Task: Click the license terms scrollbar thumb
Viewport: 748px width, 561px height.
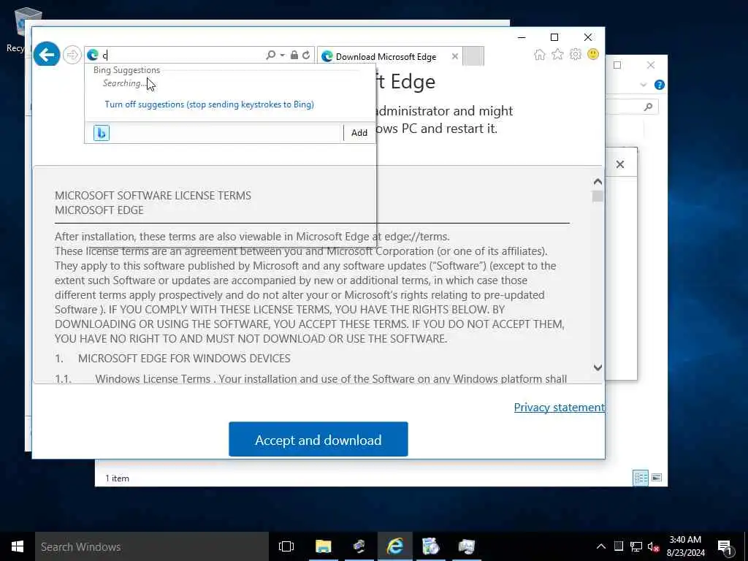Action: pyautogui.click(x=598, y=196)
